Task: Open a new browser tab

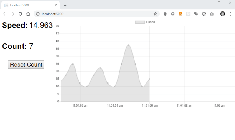Action: pyautogui.click(x=65, y=5)
